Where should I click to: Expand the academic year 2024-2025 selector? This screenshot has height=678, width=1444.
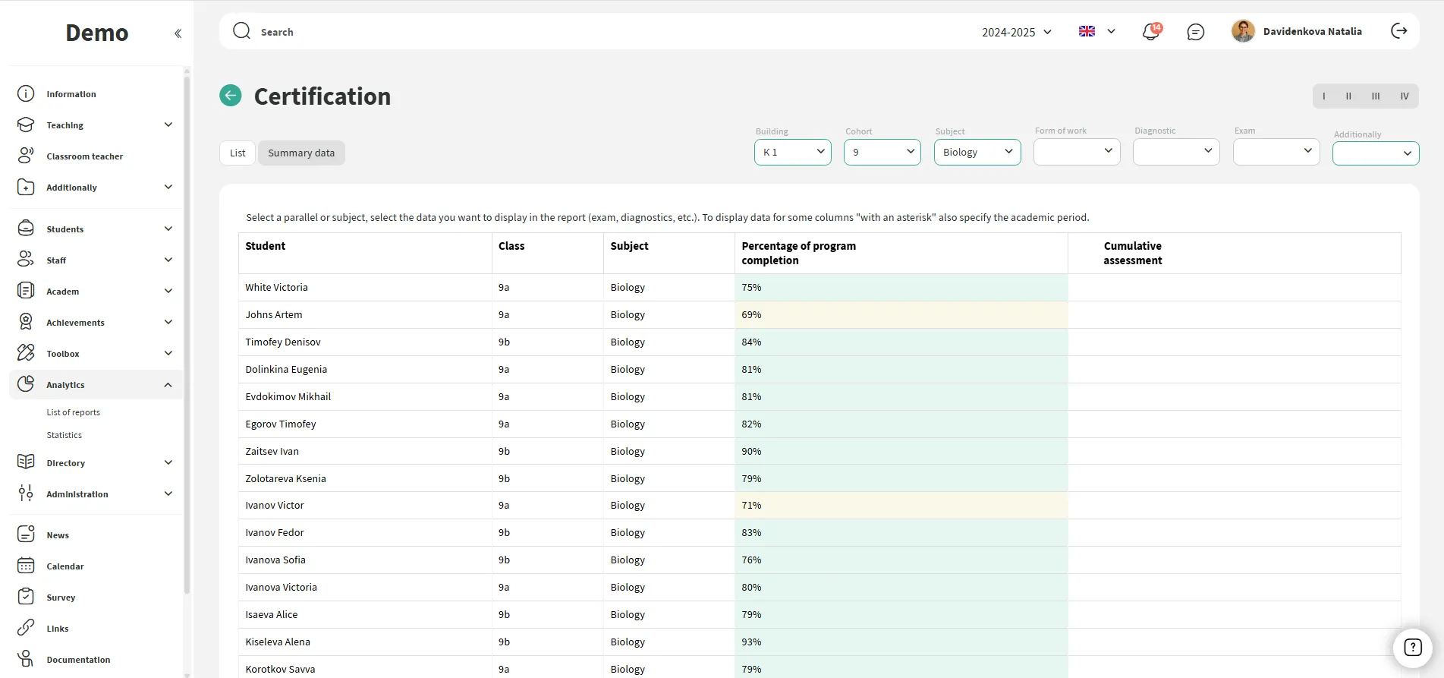[x=1016, y=32]
